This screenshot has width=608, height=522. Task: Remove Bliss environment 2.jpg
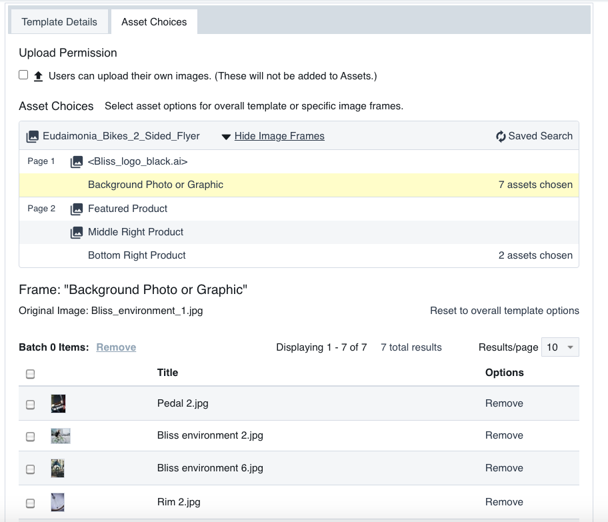click(504, 435)
